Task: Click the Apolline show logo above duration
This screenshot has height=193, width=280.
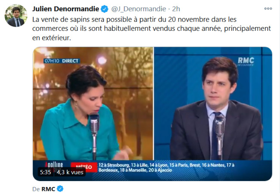Action: pos(54,165)
